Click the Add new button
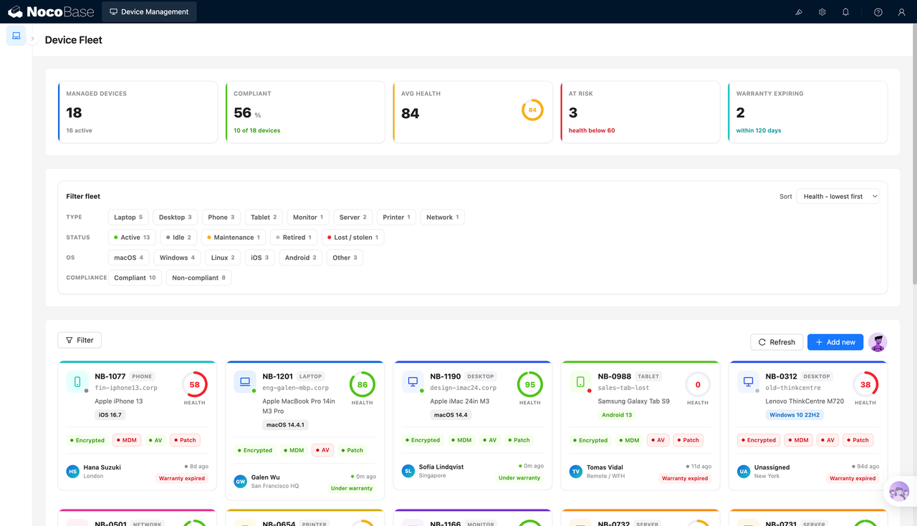Image resolution: width=917 pixels, height=526 pixels. (x=835, y=342)
